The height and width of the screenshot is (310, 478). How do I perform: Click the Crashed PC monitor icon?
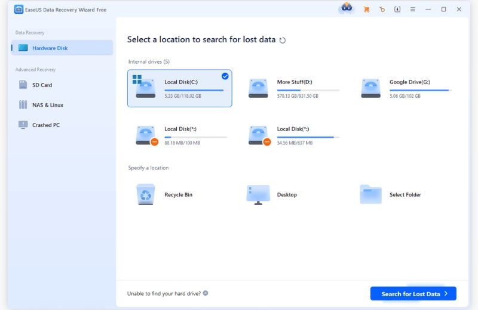pos(23,125)
